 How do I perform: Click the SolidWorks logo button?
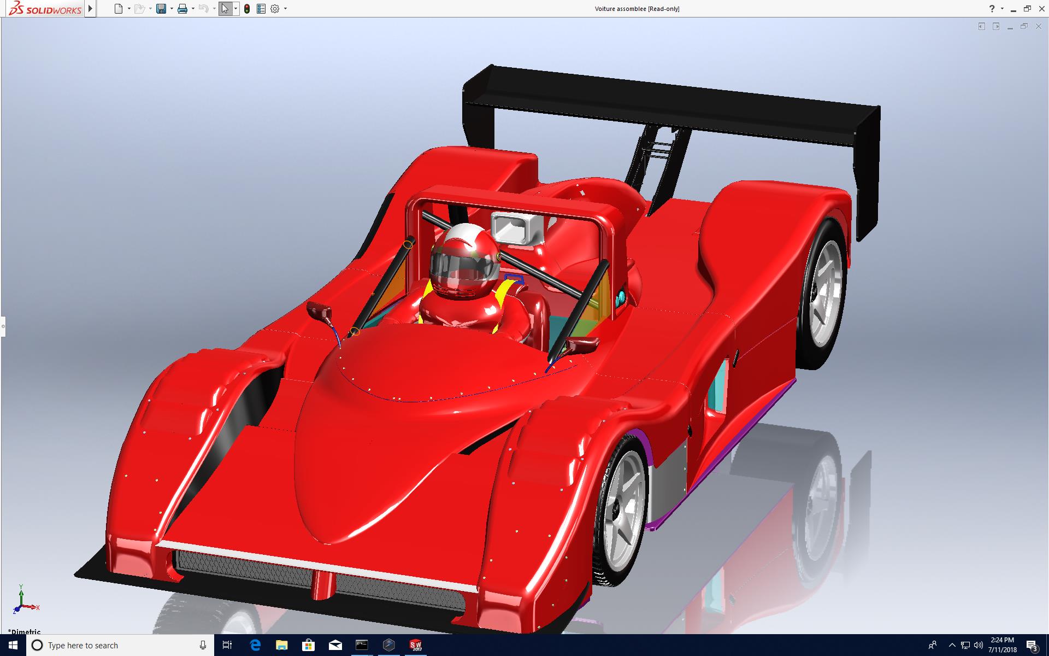point(45,9)
